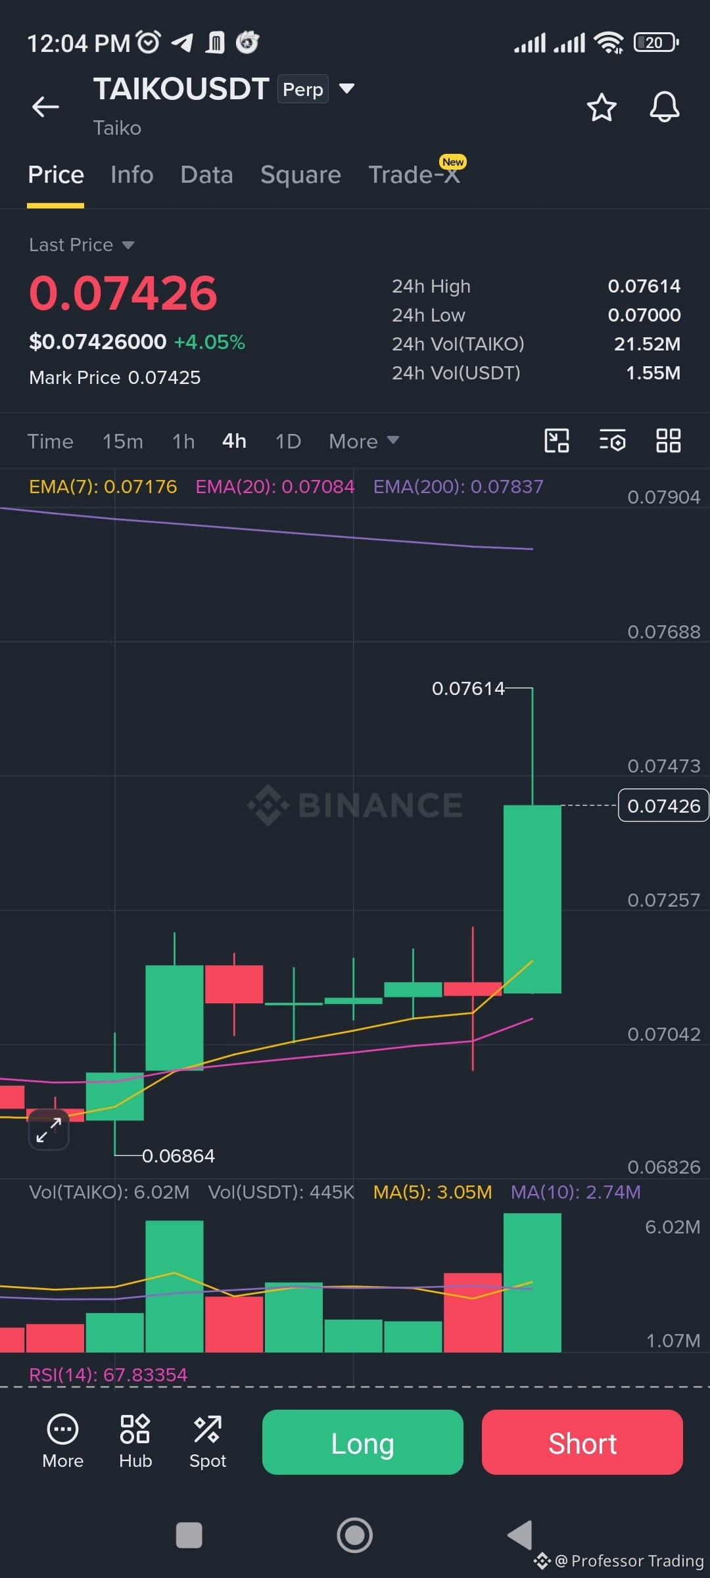Tap the current price tag 0.07426 on axis
This screenshot has width=710, height=1578.
tap(663, 805)
